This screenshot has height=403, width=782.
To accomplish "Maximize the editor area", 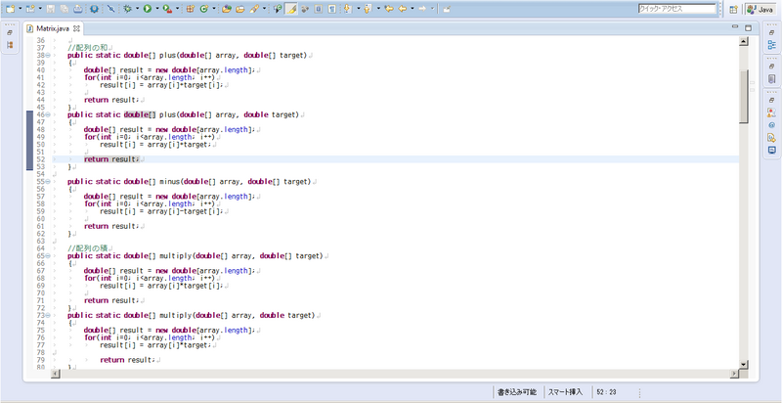I will (x=748, y=27).
